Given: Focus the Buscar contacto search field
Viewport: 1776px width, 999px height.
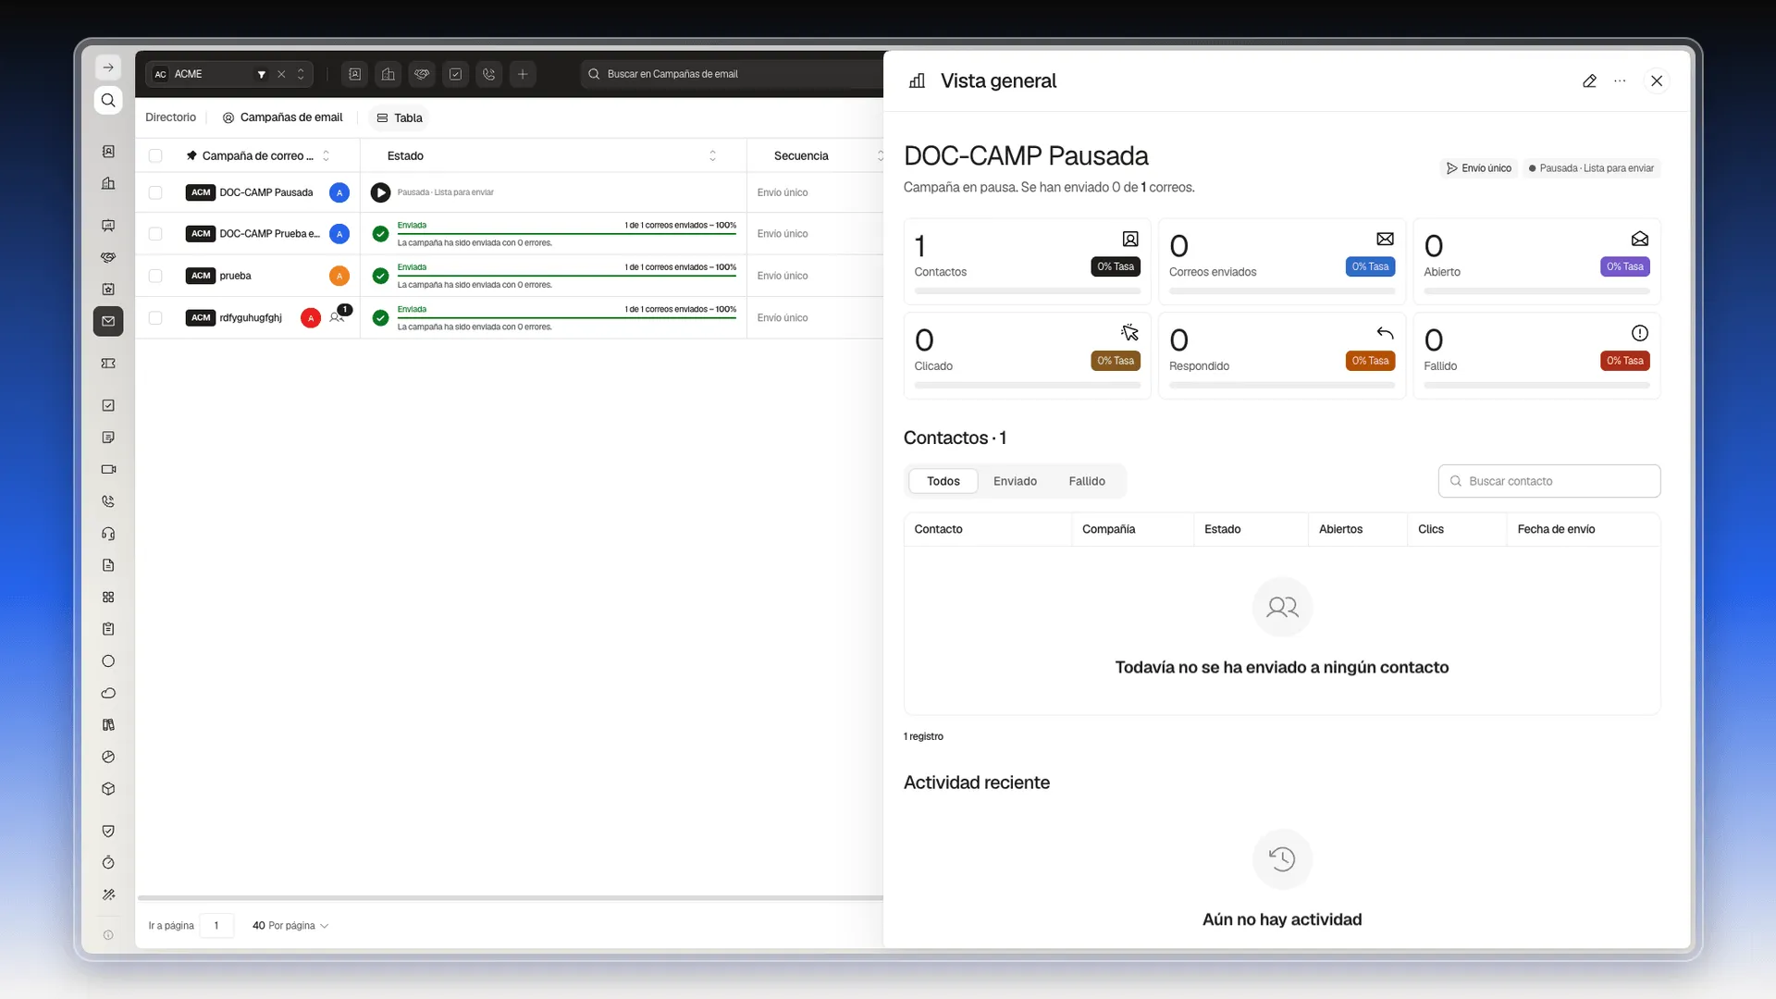Looking at the screenshot, I should [1549, 481].
